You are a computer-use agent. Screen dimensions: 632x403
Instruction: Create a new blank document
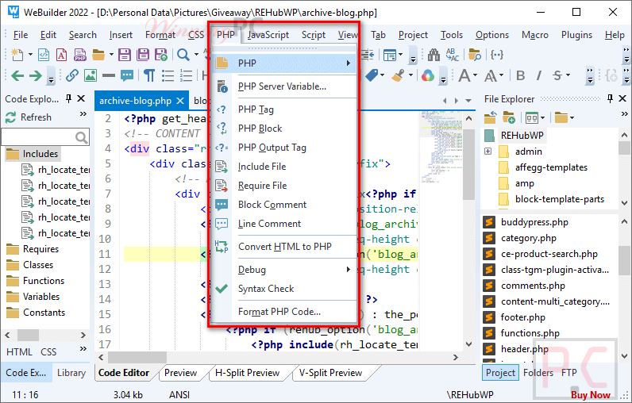point(17,55)
